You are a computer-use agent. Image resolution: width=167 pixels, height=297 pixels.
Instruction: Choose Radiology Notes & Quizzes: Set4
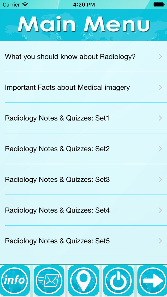coord(83,210)
